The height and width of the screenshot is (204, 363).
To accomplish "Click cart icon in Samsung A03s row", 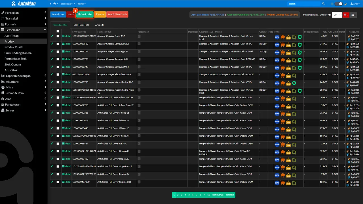I will [283, 44].
